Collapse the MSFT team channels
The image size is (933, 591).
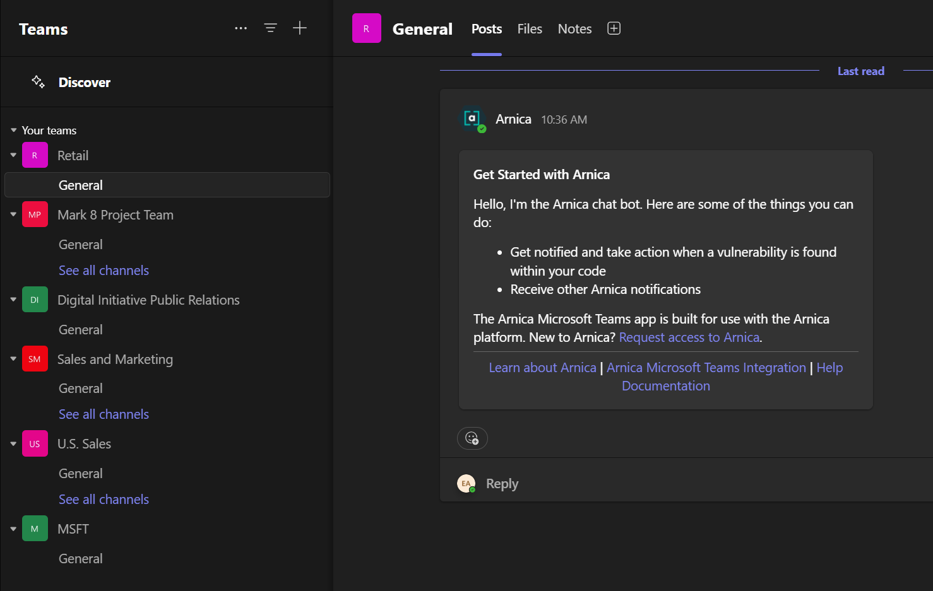pos(14,529)
